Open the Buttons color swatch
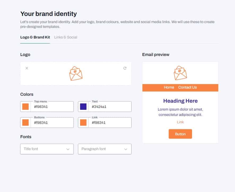Image resolution: width=235 pixels, height=192 pixels. pos(25,123)
